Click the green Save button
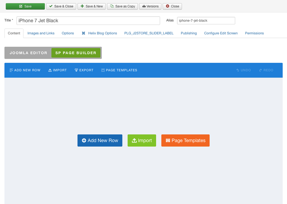 pos(25,6)
